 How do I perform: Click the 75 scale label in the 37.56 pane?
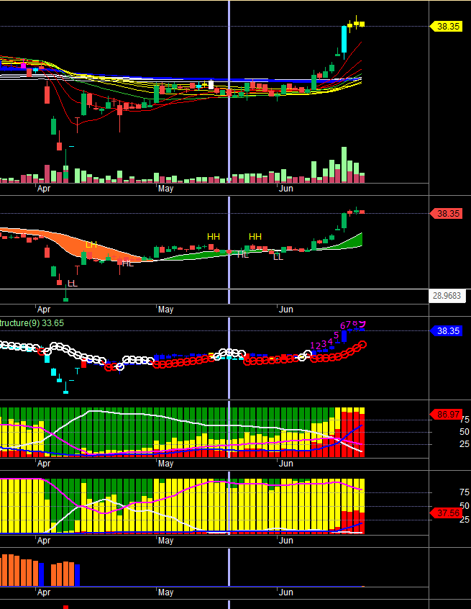click(x=465, y=492)
